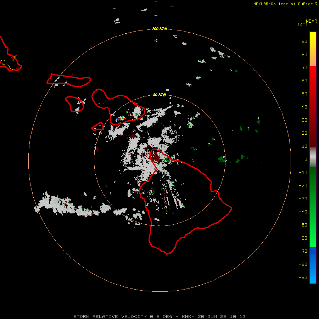Click the 50 NMI range ring label
The width and height of the screenshot is (319, 319).
coord(159,95)
